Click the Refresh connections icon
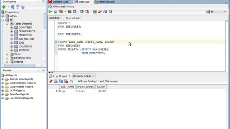 tap(13, 7)
